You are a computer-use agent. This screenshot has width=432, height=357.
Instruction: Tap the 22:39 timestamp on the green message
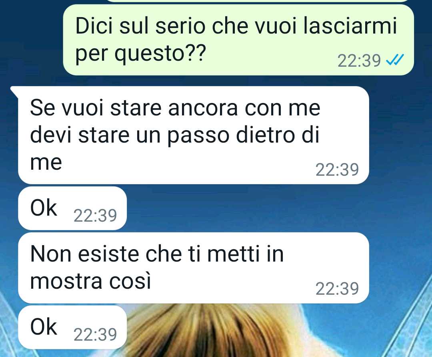tap(359, 61)
